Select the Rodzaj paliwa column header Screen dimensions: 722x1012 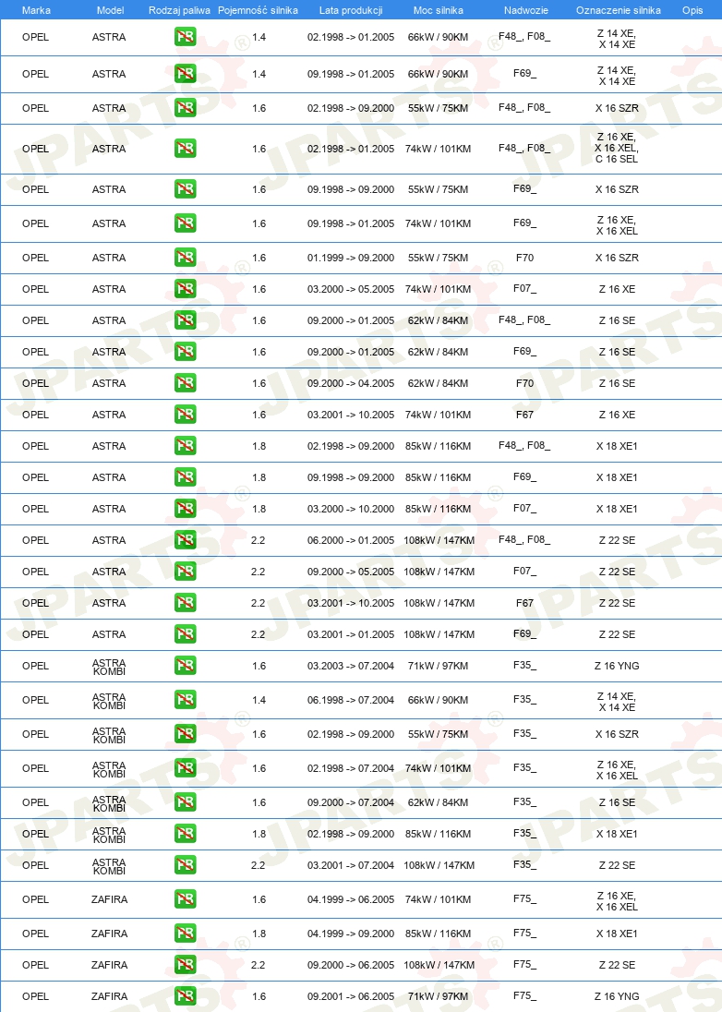(x=179, y=10)
